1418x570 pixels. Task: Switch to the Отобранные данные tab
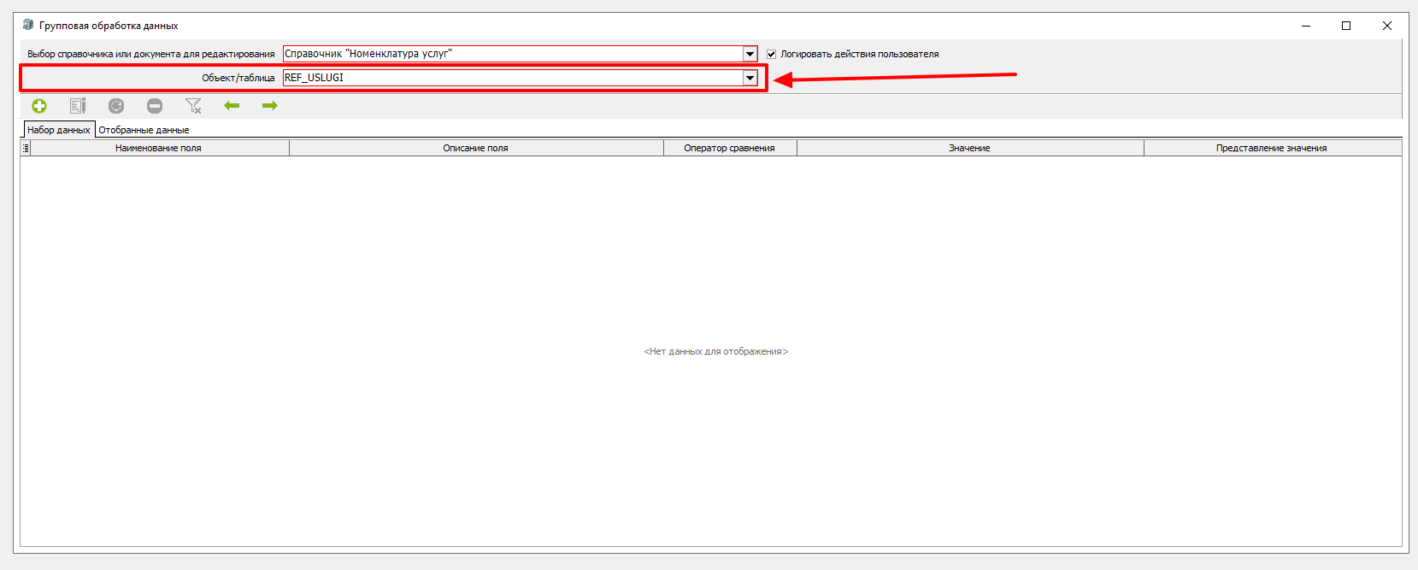pos(144,130)
